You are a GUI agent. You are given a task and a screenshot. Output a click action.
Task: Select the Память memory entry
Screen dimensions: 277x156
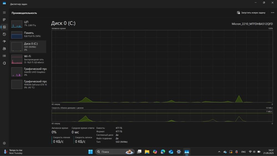pyautogui.click(x=28, y=34)
